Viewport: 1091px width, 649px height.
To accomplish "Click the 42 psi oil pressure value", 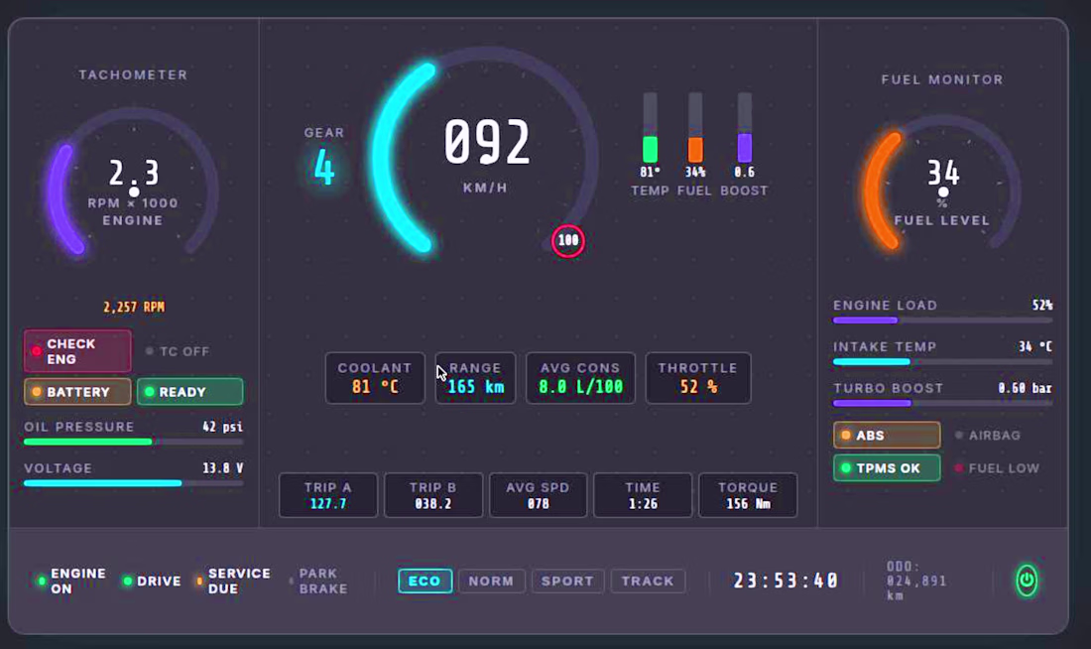I will [x=222, y=427].
